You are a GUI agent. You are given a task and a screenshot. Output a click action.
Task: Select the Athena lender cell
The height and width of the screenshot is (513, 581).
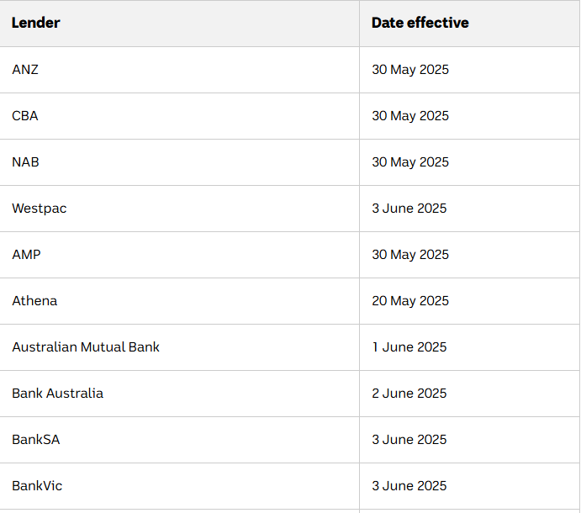[x=179, y=301]
